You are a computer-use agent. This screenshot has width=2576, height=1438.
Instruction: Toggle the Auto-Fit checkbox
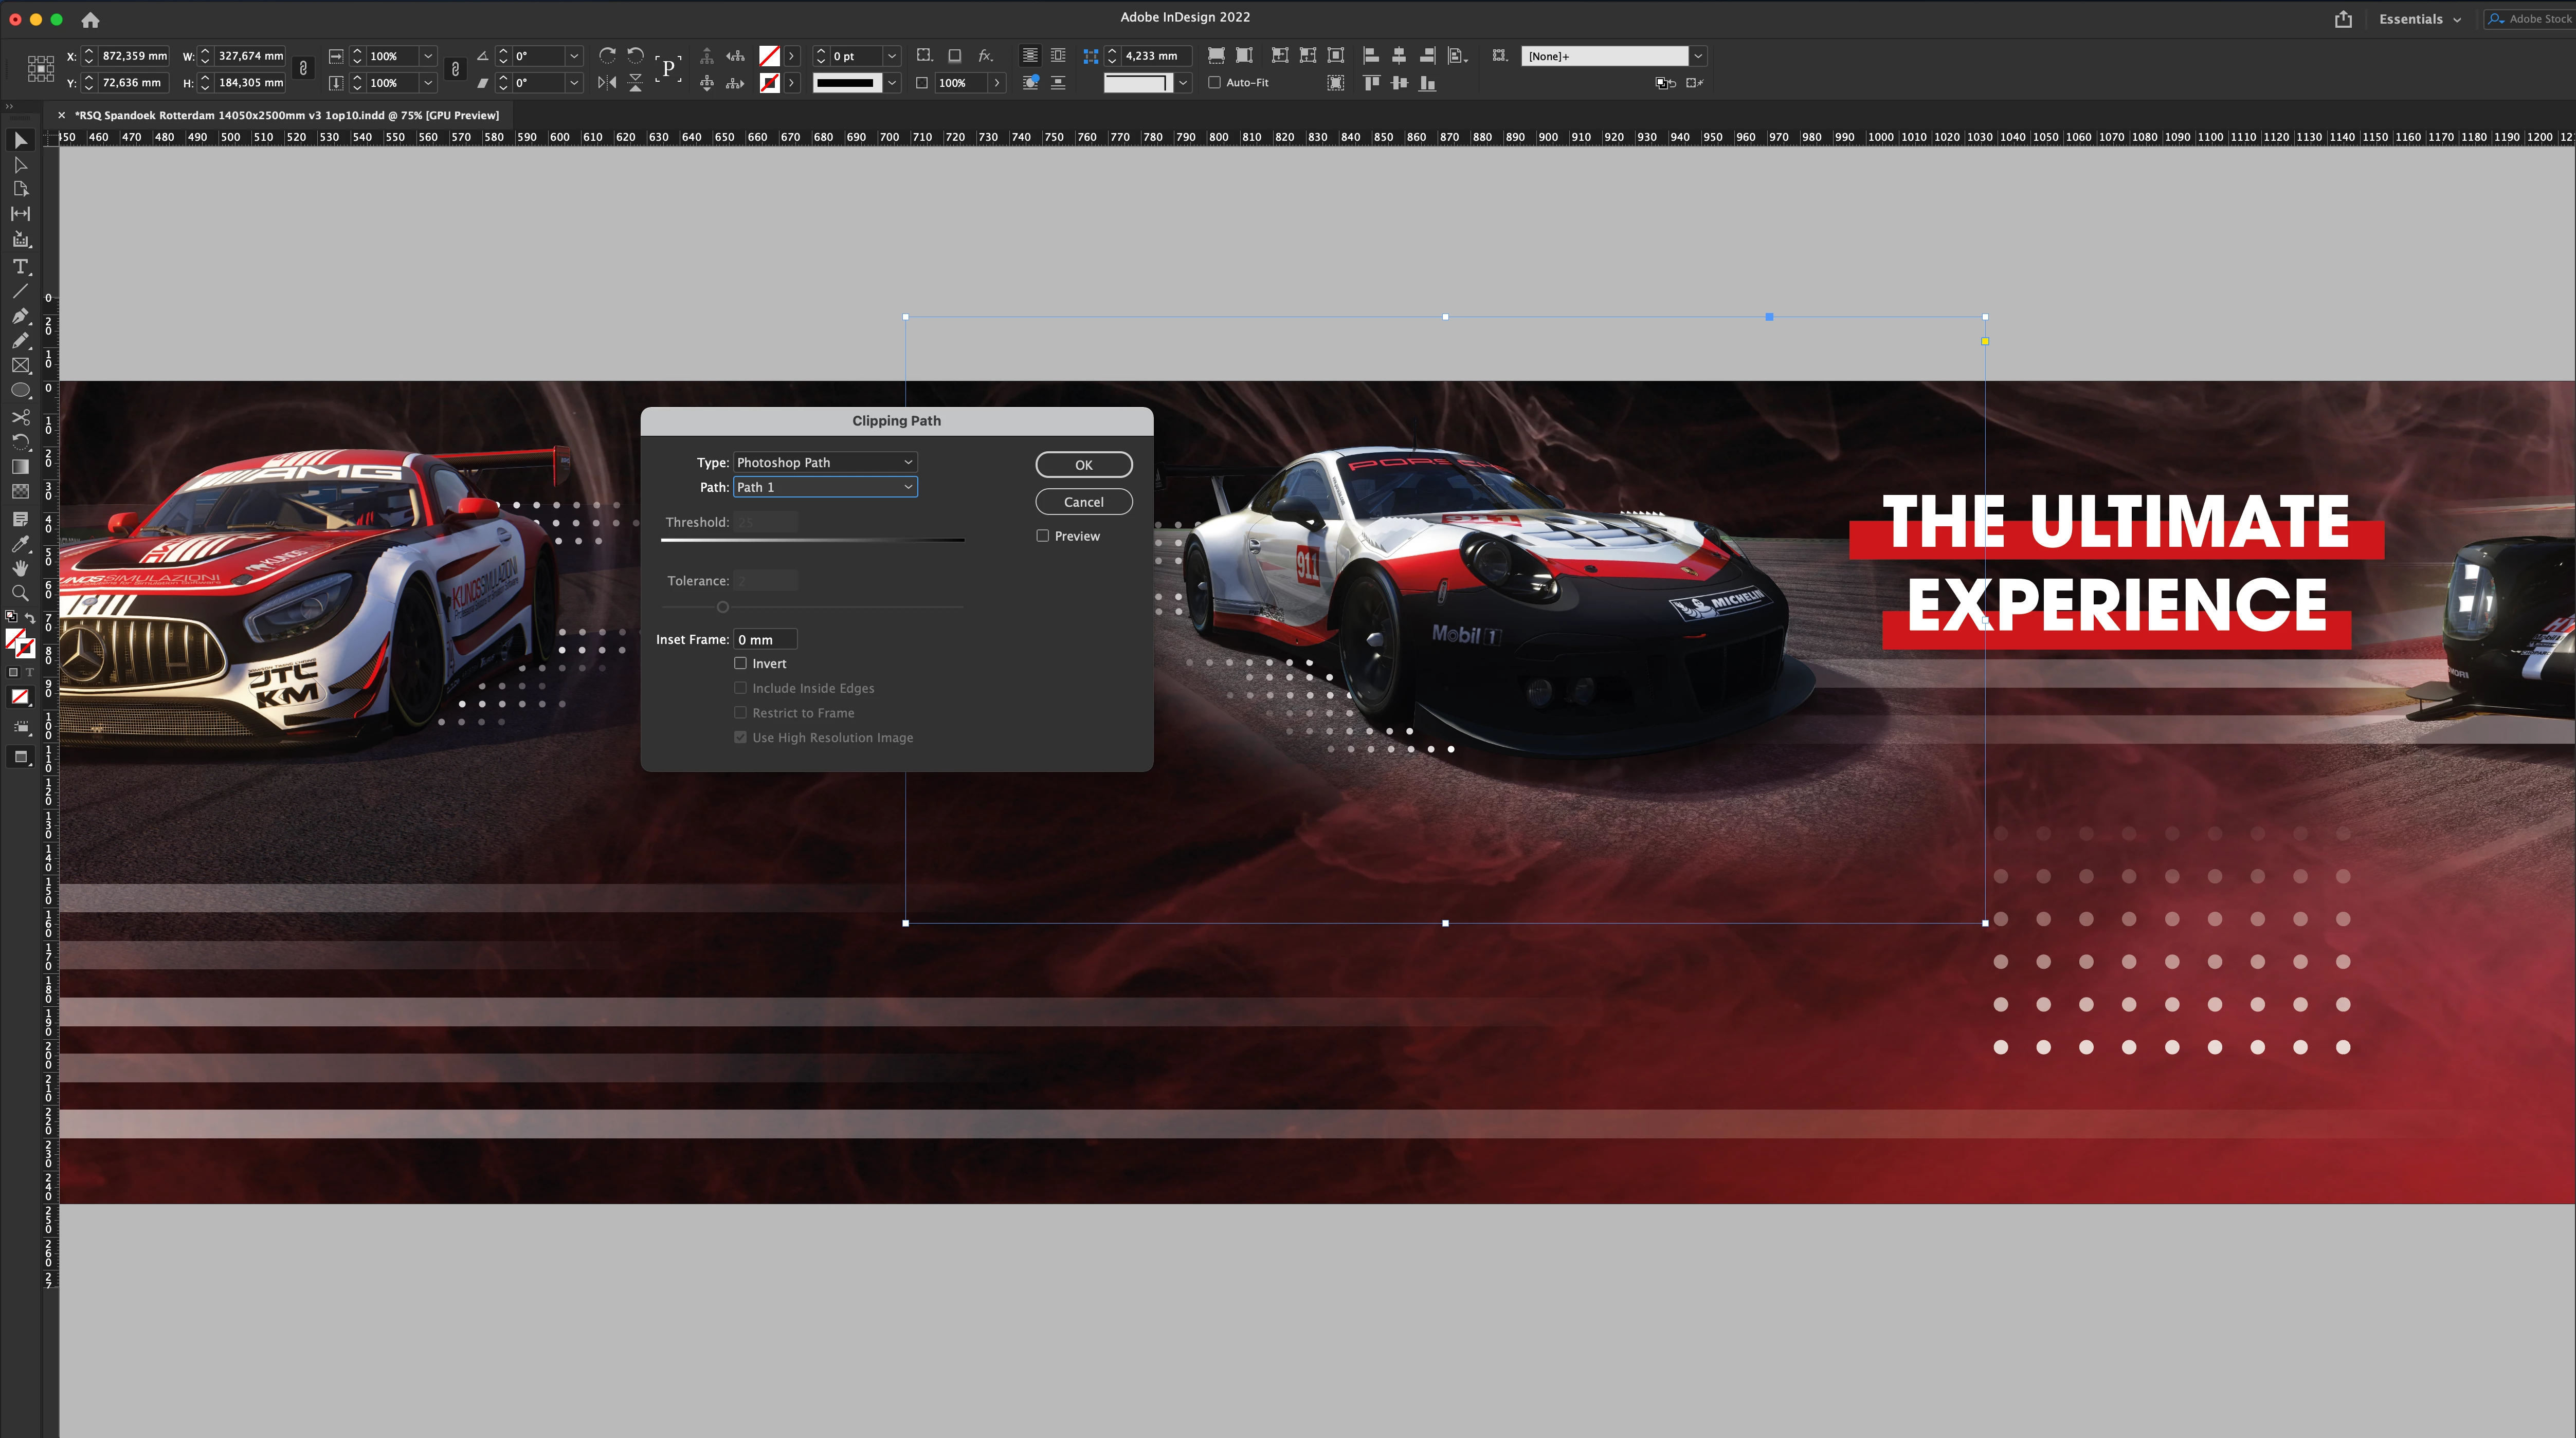1215,83
